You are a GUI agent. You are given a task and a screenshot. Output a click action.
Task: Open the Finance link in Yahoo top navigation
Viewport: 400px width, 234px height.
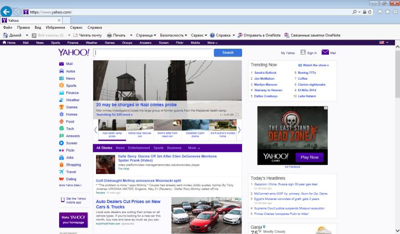[73, 43]
